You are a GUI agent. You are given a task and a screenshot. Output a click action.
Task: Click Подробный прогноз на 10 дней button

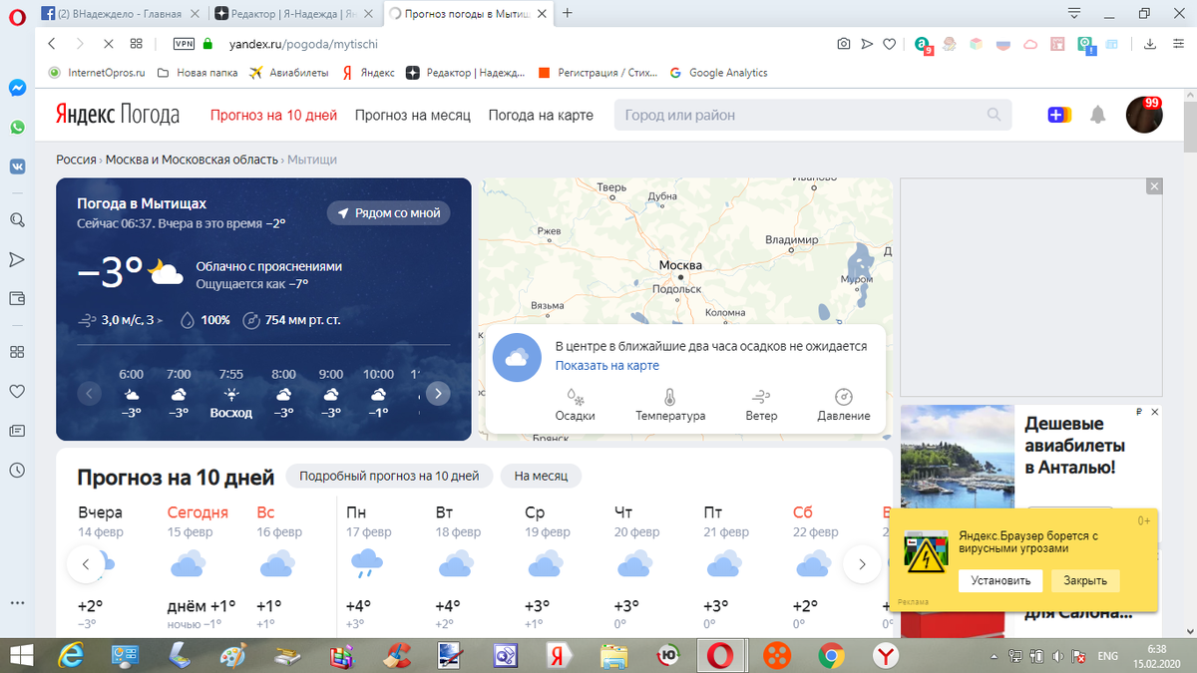[389, 477]
